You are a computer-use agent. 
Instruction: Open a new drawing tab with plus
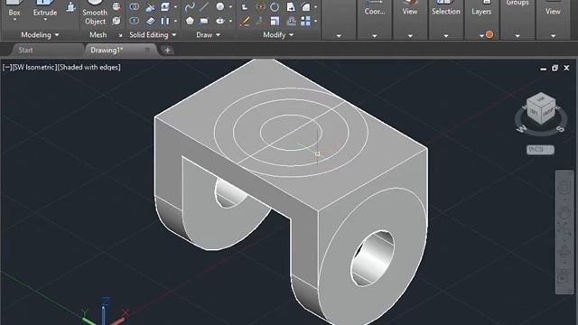click(x=167, y=51)
